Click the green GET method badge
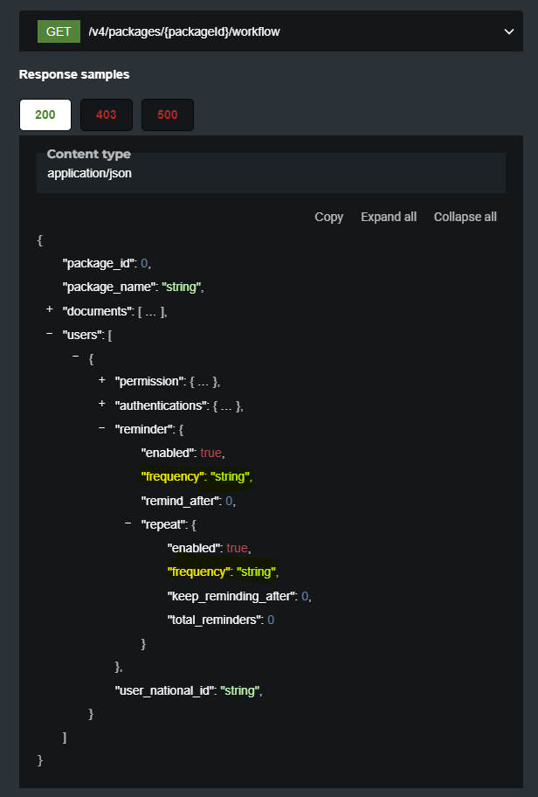538x797 pixels. 59,32
